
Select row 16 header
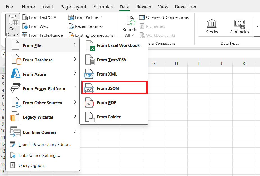[3, 171]
